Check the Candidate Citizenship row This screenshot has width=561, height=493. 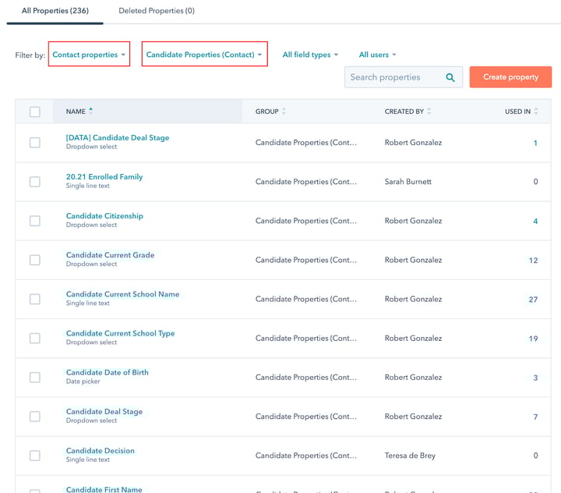[35, 221]
